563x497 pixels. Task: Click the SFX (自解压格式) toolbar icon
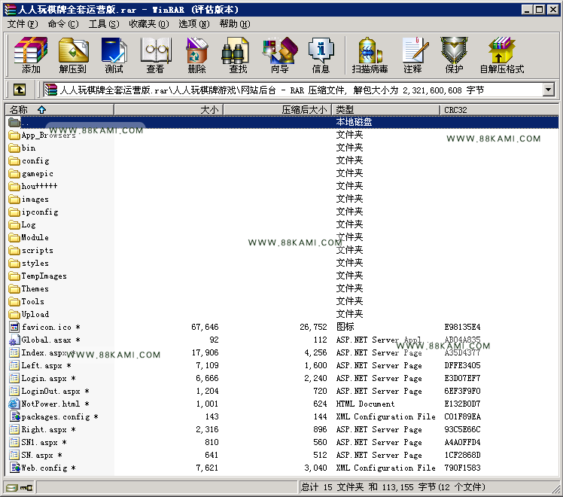tap(502, 55)
